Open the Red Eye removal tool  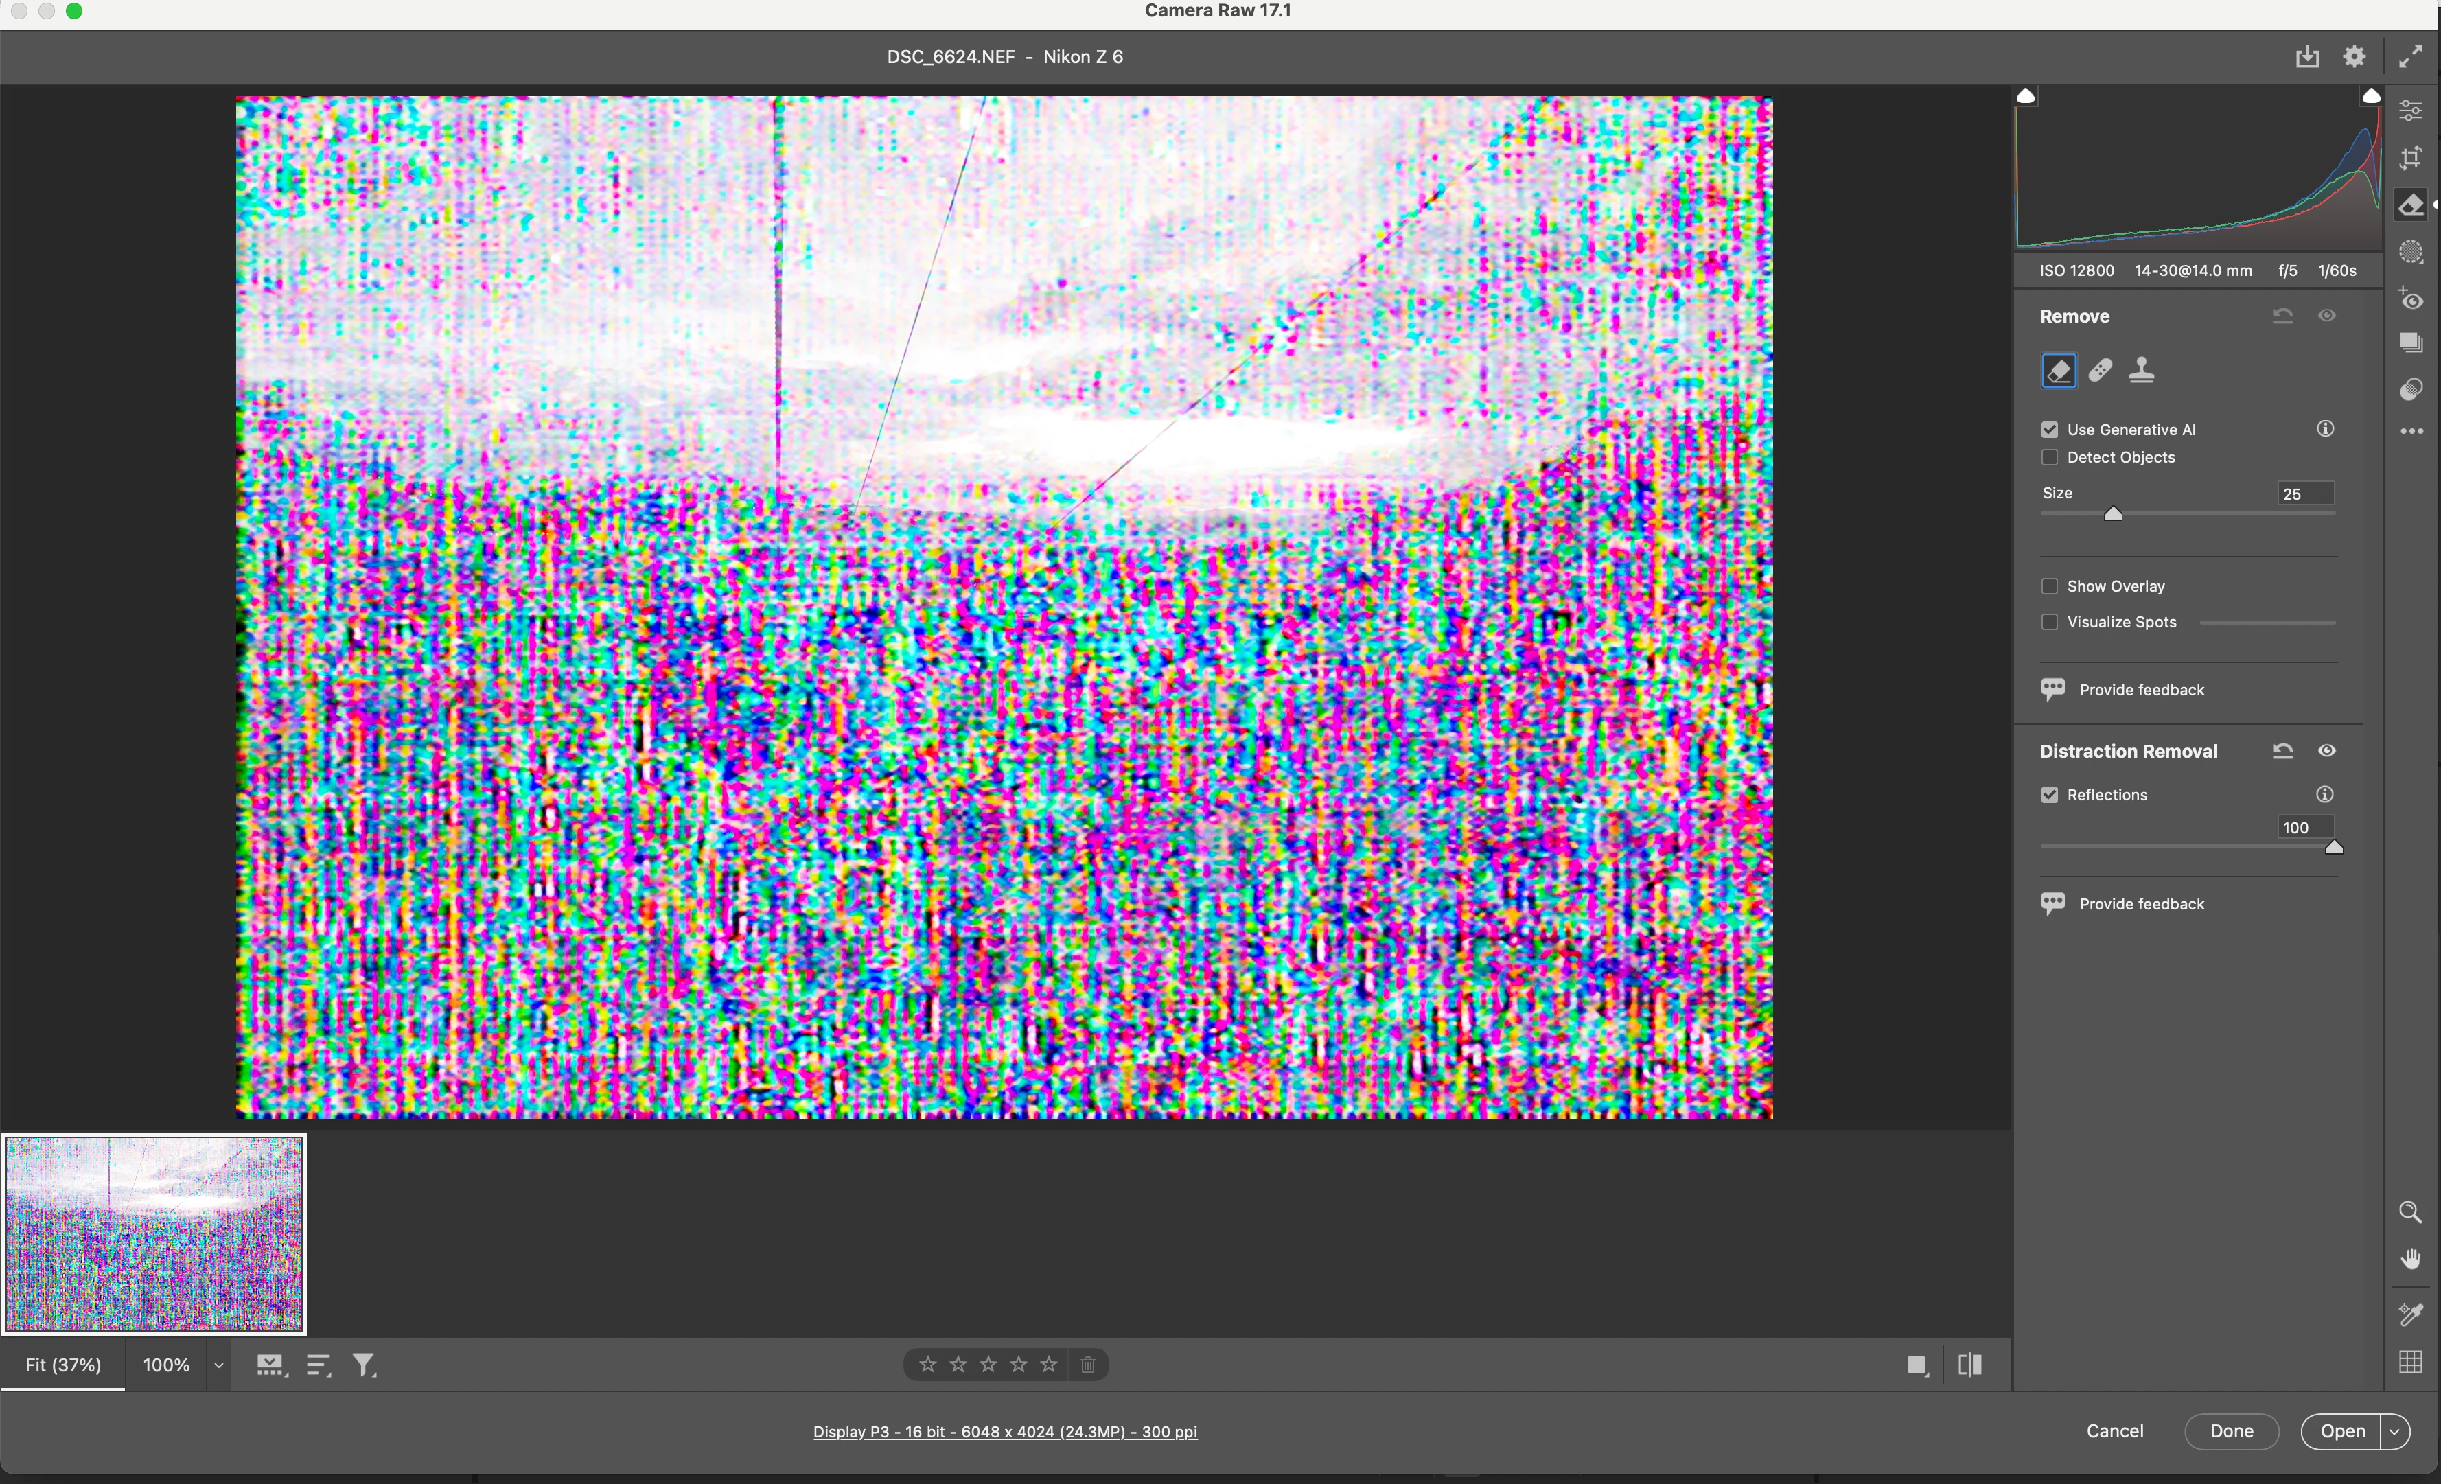click(x=2410, y=299)
